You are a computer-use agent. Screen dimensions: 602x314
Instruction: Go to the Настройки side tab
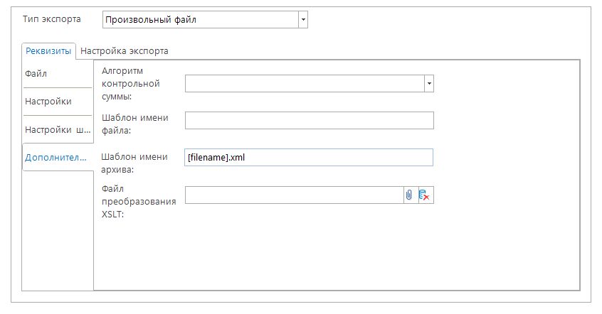(48, 102)
